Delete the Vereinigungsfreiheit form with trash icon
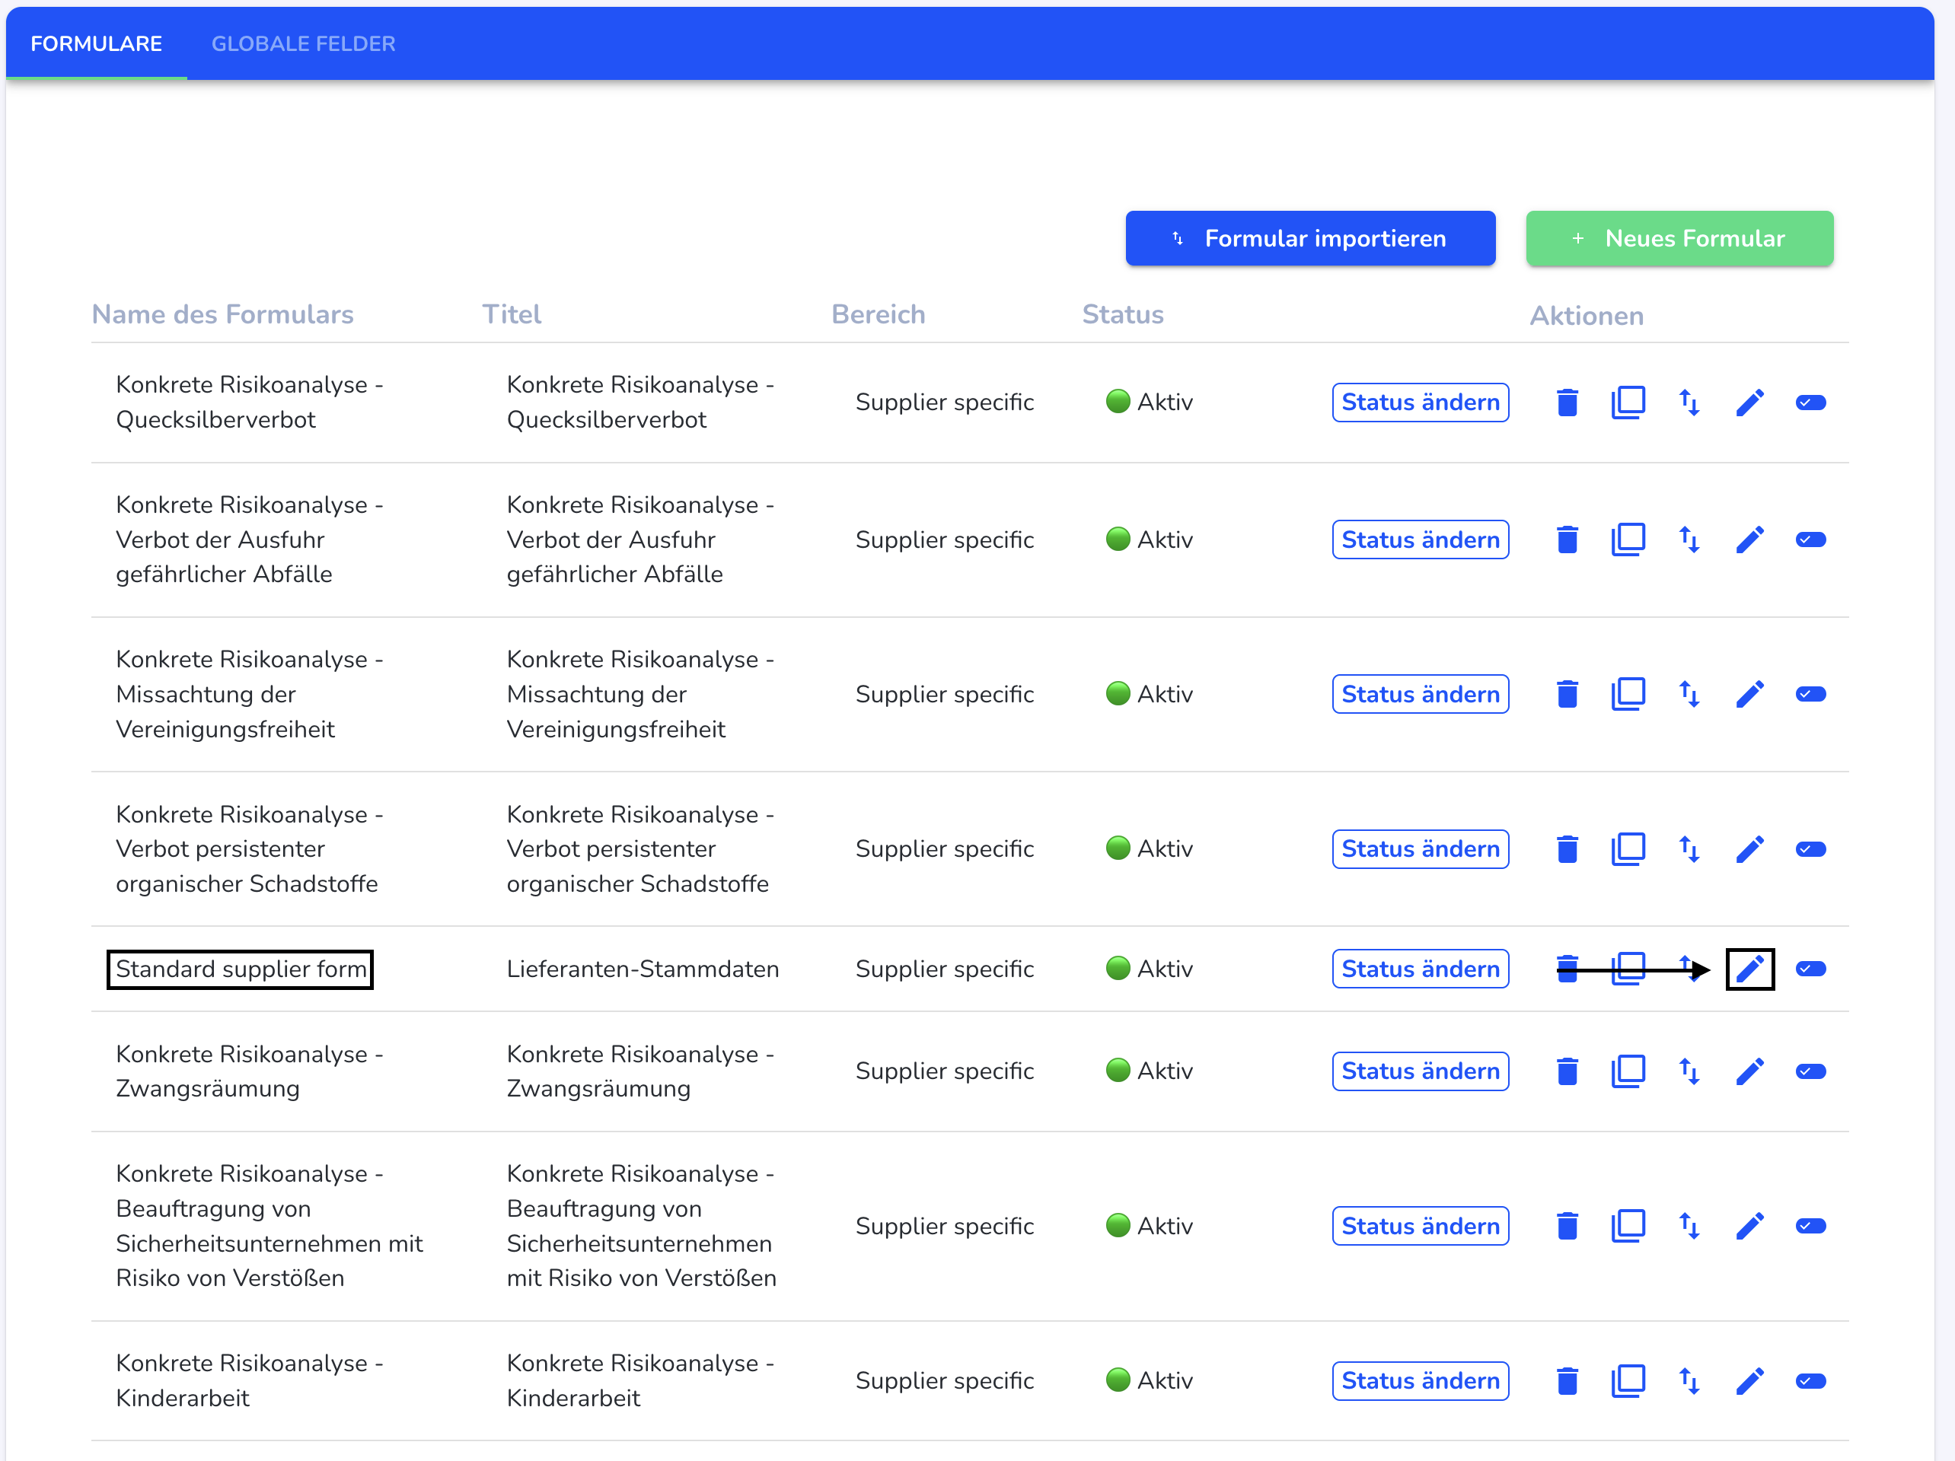 tap(1567, 694)
